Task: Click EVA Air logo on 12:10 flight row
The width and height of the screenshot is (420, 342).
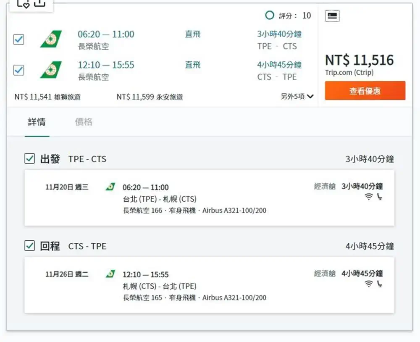Action: tap(51, 70)
